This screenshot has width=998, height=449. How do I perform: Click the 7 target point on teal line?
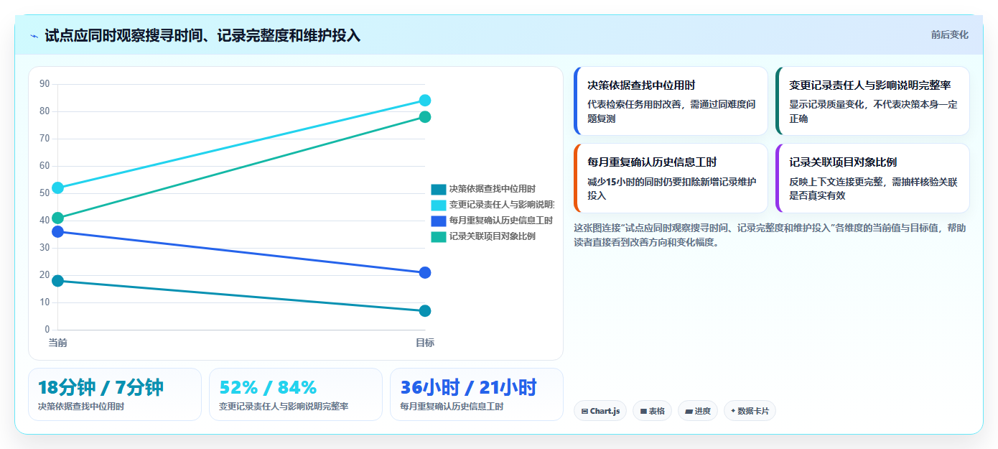coord(425,311)
